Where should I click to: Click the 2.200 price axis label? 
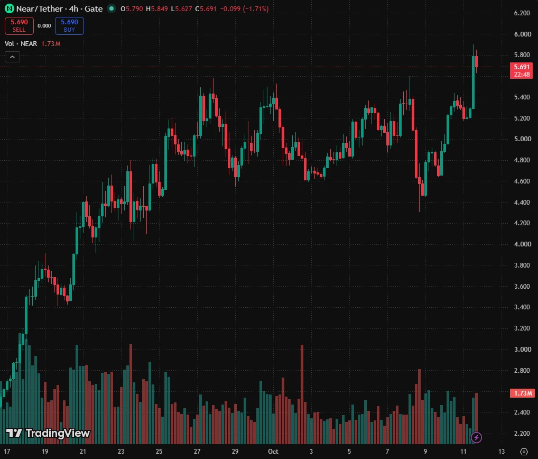click(x=522, y=433)
